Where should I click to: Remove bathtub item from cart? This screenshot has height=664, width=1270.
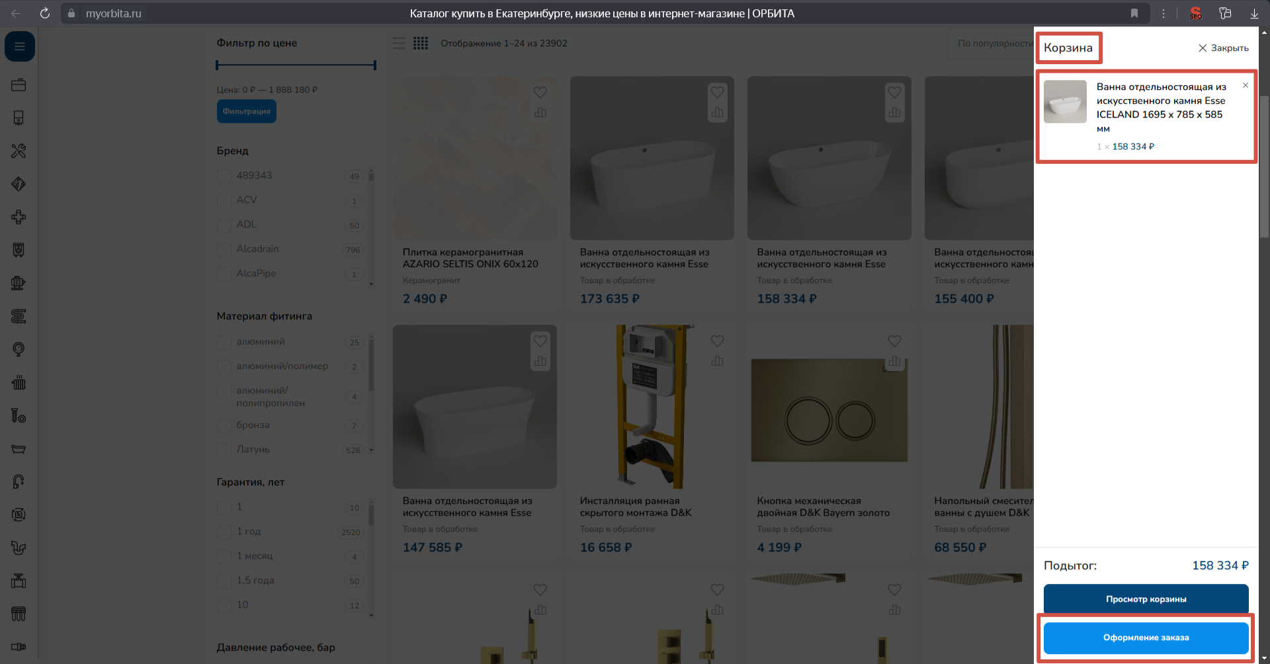(x=1245, y=85)
